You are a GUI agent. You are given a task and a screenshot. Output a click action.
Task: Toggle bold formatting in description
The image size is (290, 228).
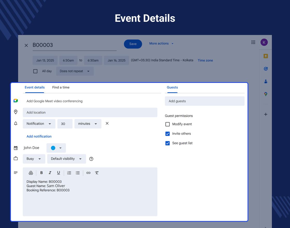coord(41,173)
